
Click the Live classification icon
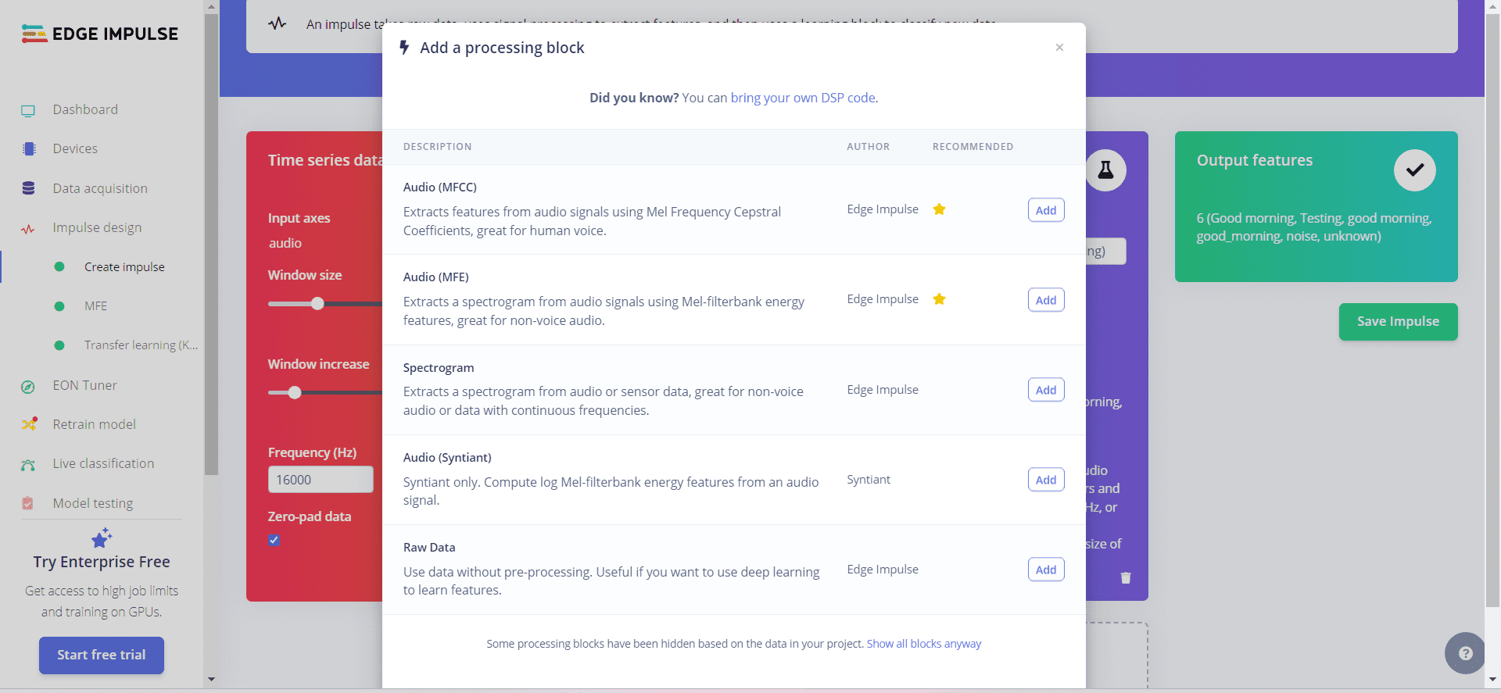(28, 464)
